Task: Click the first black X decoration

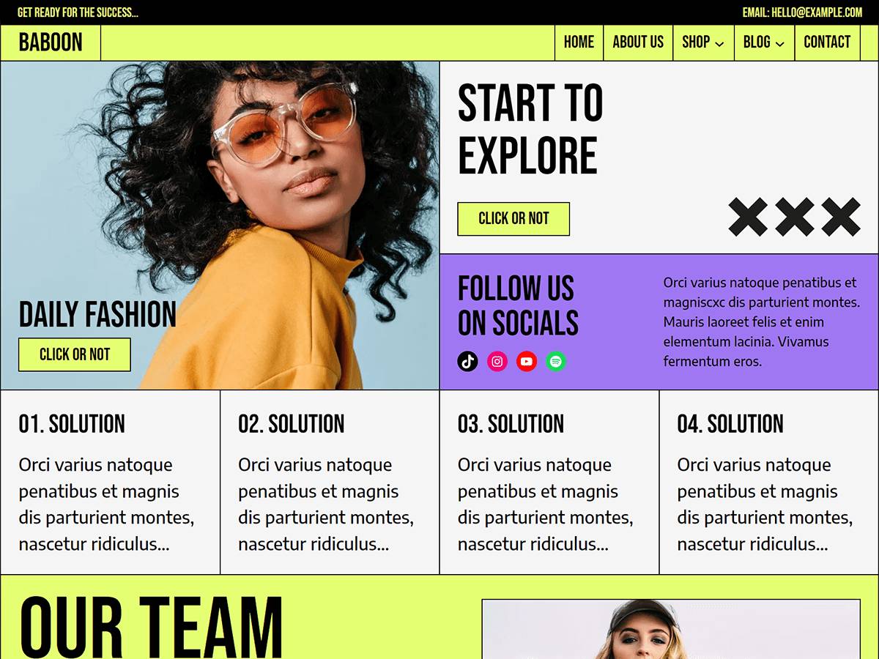Action: [748, 217]
